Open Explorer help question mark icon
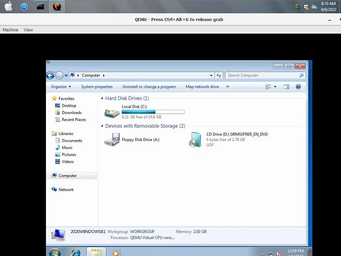 298,87
